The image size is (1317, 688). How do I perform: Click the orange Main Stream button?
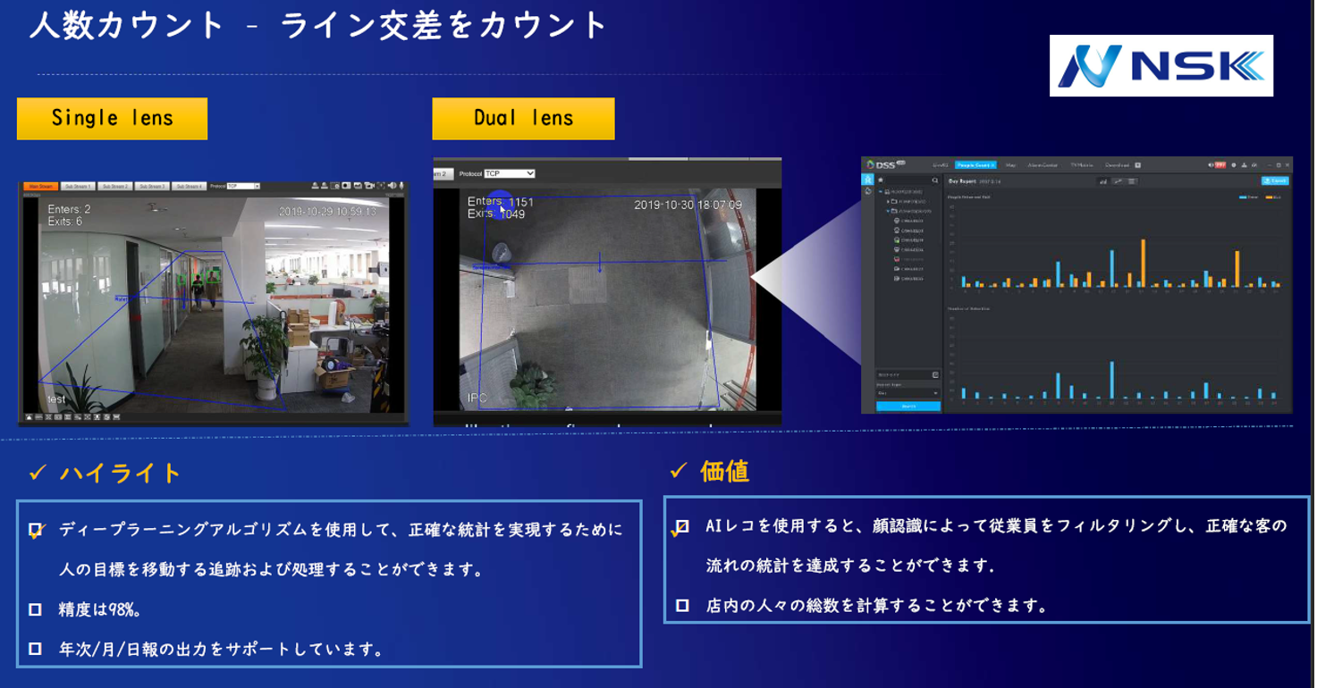pos(41,186)
